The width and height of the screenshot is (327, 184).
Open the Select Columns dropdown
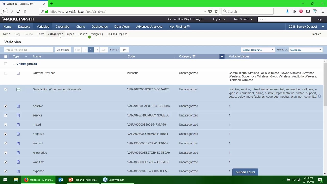(258, 50)
